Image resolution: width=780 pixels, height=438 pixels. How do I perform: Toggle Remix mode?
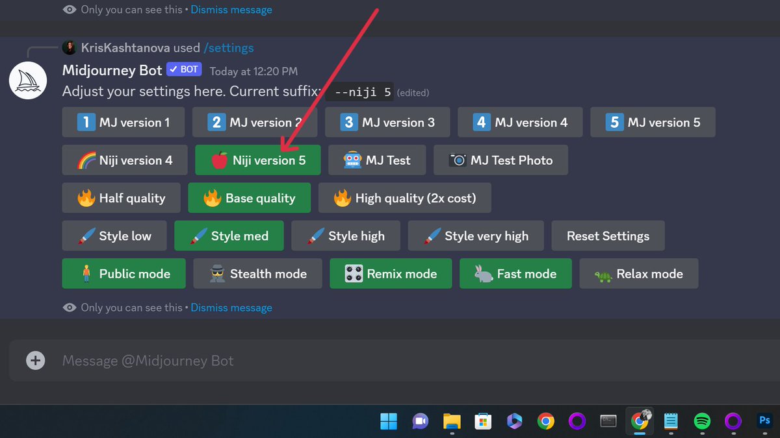click(391, 273)
